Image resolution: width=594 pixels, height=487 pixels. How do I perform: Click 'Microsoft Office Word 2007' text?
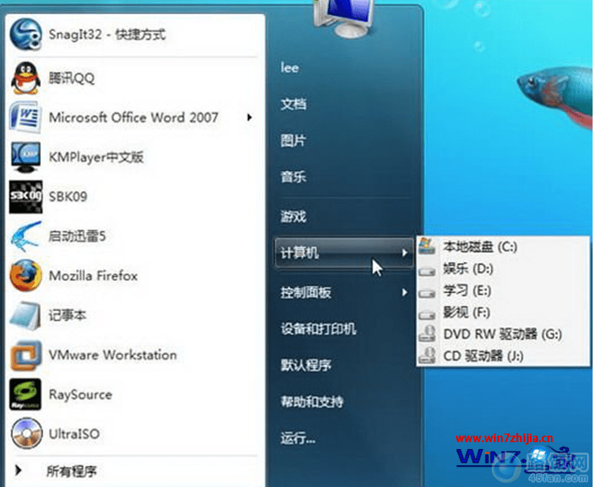pyautogui.click(x=134, y=118)
